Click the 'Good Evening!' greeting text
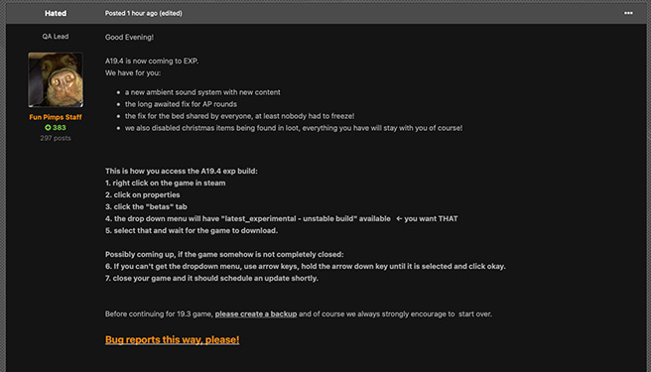 coord(129,38)
